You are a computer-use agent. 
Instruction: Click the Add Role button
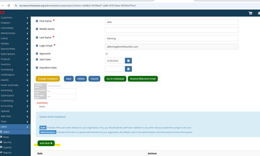(x=46, y=143)
